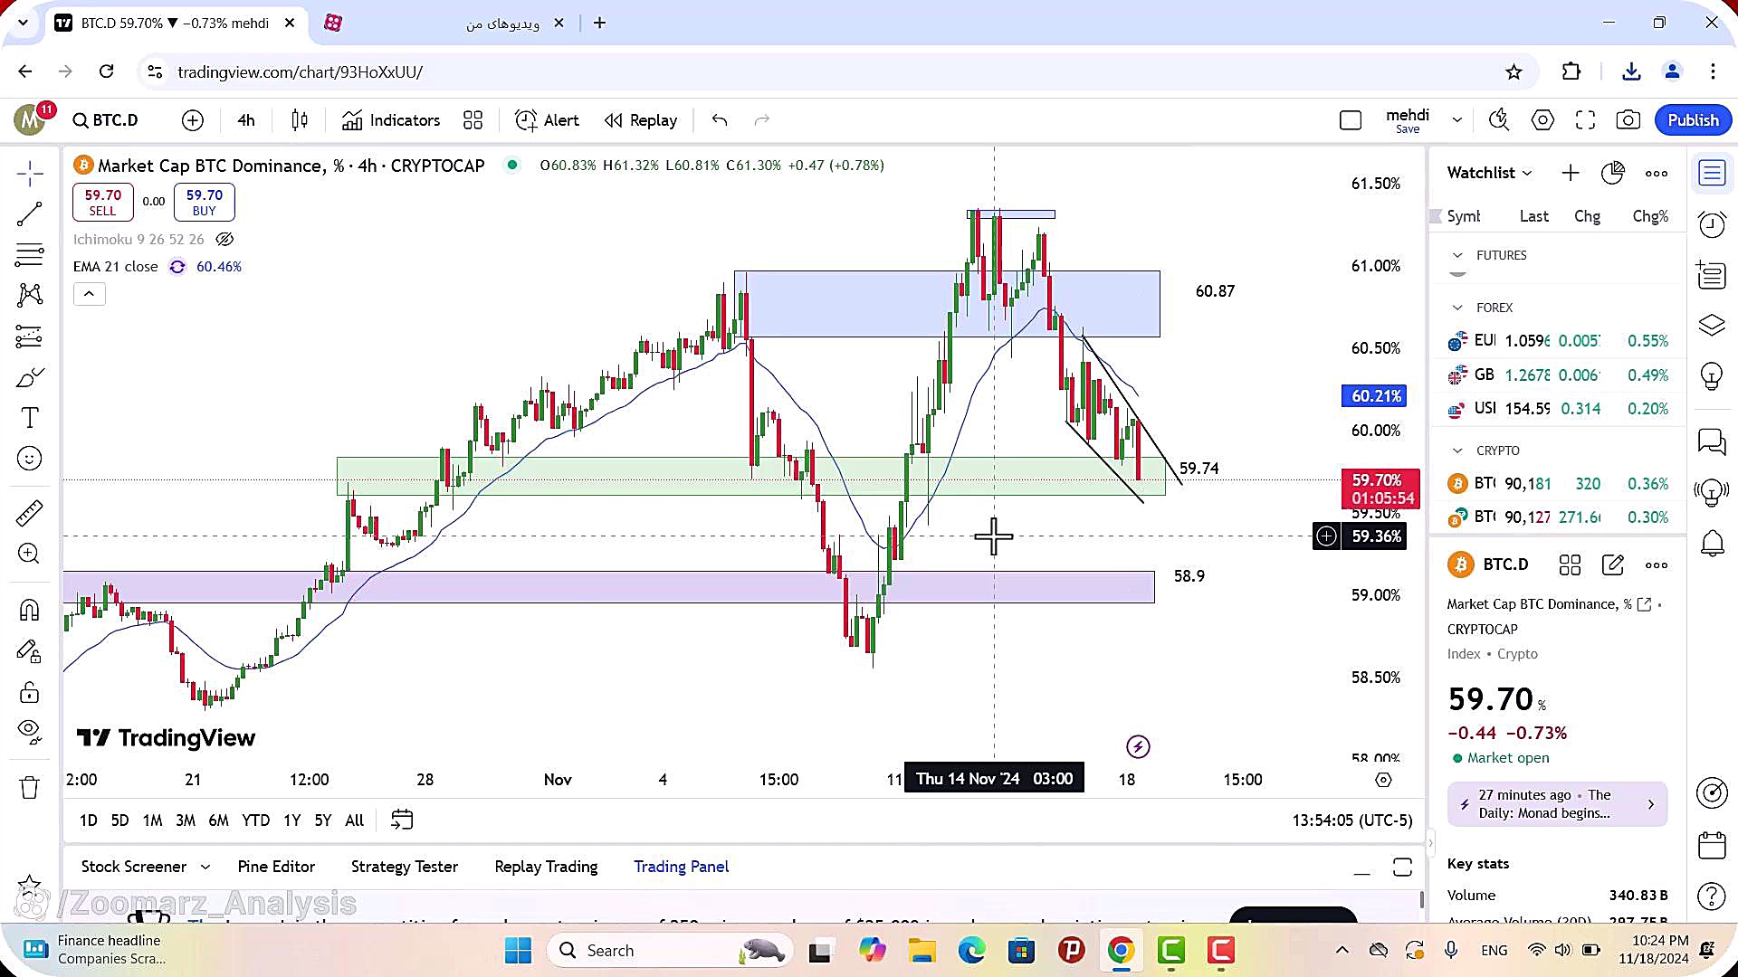Image resolution: width=1738 pixels, height=977 pixels.
Task: Select the 1.2678 GBP watchlist row
Action: click(x=1558, y=375)
